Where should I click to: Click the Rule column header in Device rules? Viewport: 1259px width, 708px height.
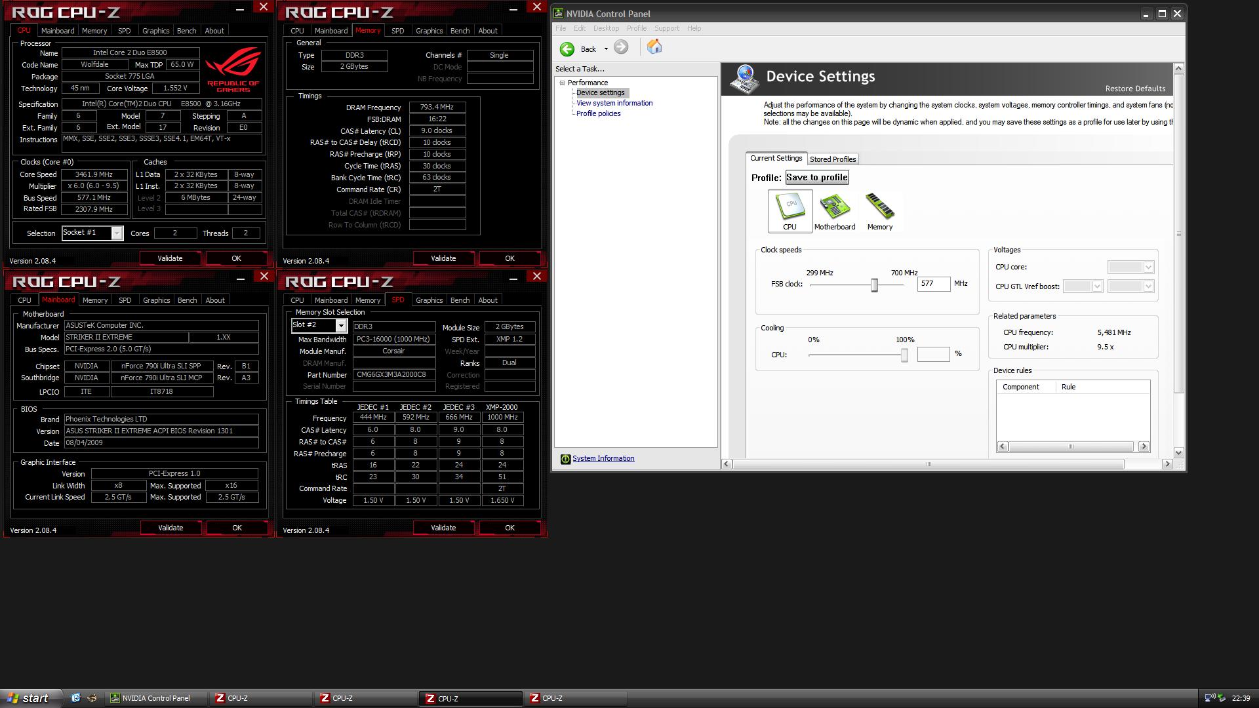point(1103,387)
